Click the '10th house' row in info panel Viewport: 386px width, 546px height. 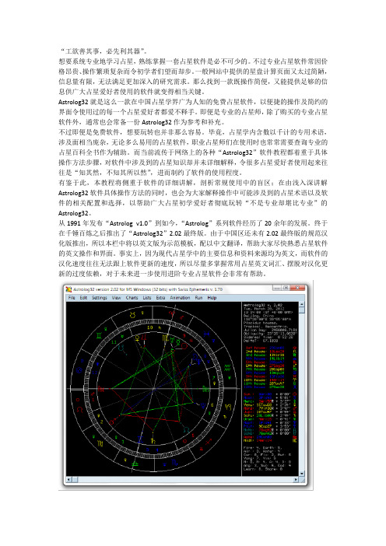coord(270,380)
